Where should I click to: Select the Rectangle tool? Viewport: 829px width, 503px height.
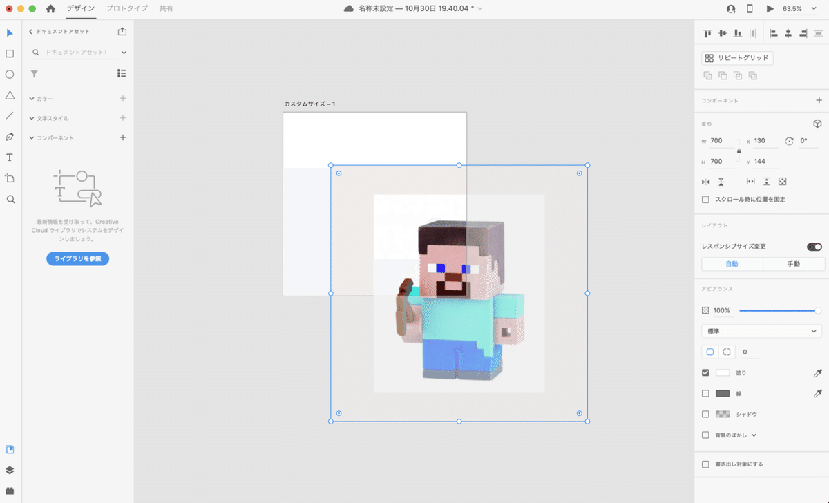pos(10,53)
